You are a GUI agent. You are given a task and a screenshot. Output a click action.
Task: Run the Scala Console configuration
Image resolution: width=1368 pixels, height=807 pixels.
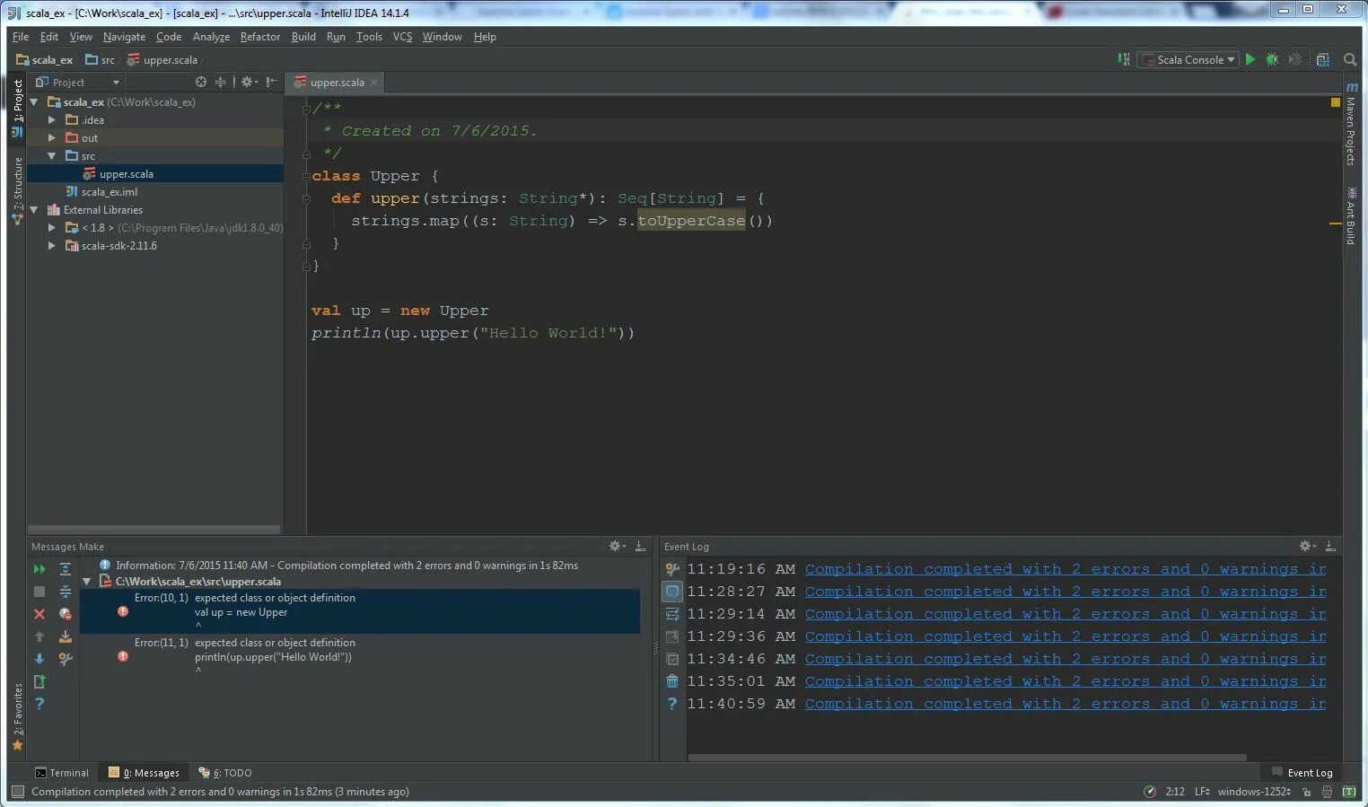(1250, 59)
